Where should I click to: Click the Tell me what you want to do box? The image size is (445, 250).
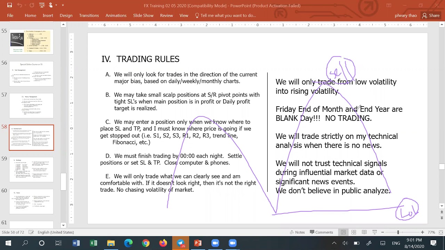pos(225,15)
